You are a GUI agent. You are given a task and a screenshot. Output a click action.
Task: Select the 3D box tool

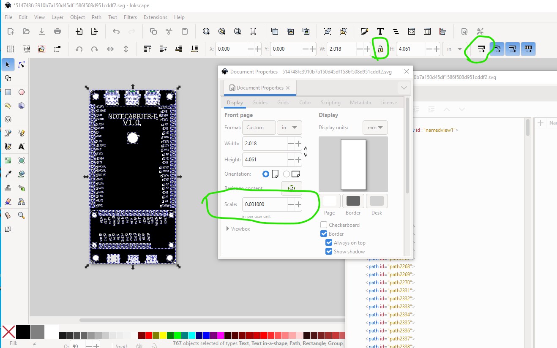[22, 106]
